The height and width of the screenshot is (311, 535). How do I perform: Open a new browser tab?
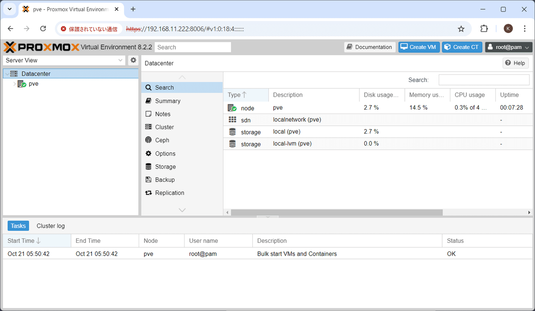click(133, 9)
